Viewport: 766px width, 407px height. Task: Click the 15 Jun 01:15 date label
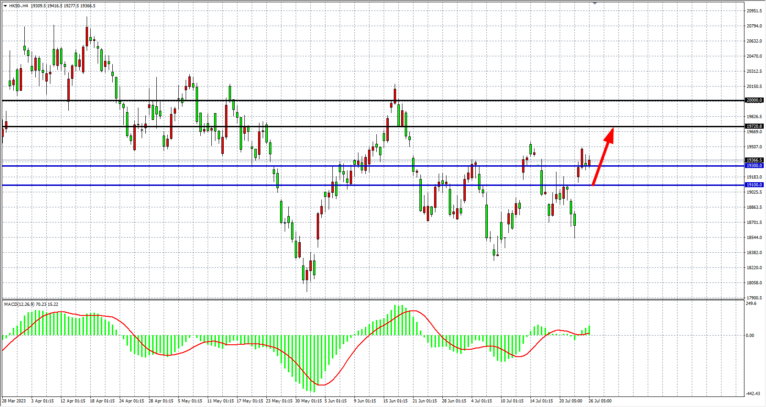tap(395, 401)
